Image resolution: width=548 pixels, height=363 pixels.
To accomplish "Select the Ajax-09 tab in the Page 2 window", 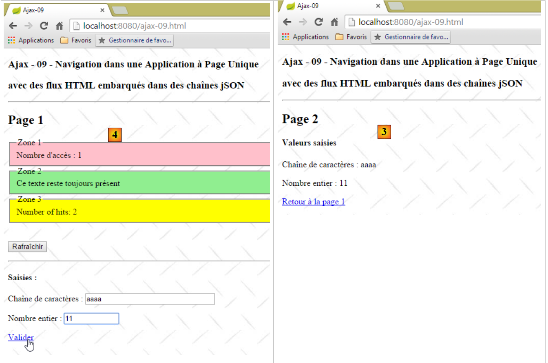I will pyautogui.click(x=328, y=6).
